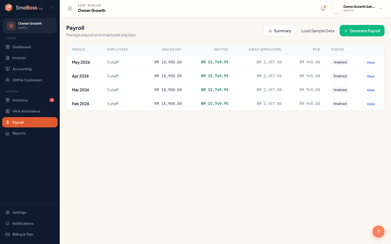Open Invoices in sidebar

tap(30, 58)
